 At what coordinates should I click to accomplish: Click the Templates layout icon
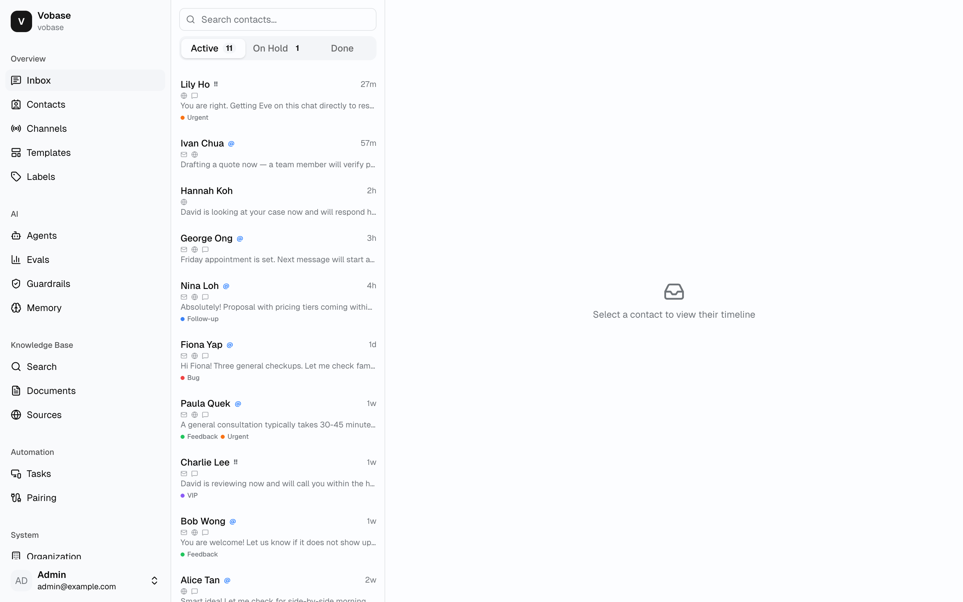(16, 153)
